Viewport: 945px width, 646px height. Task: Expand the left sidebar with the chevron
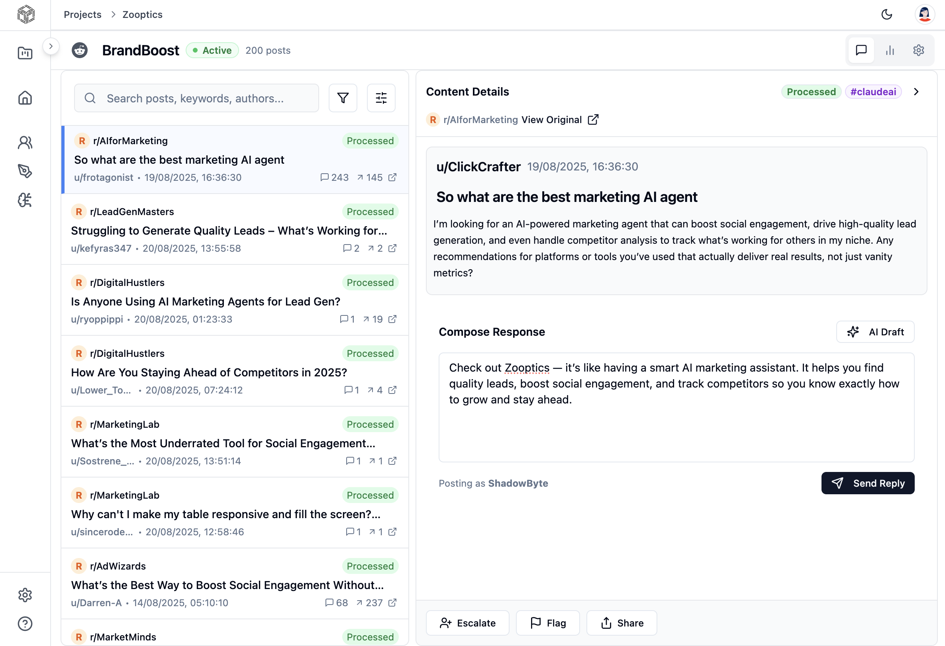coord(51,46)
